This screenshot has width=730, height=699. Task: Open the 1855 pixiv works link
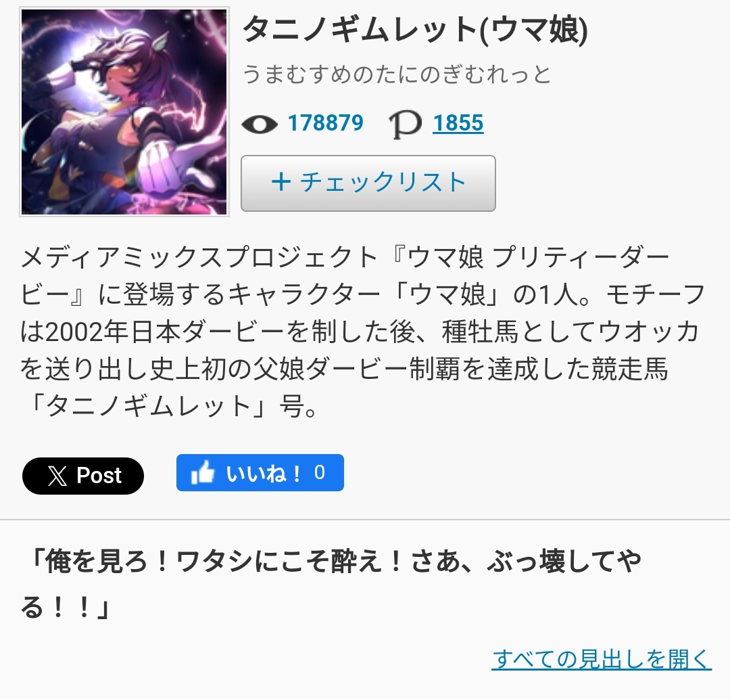[x=458, y=123]
